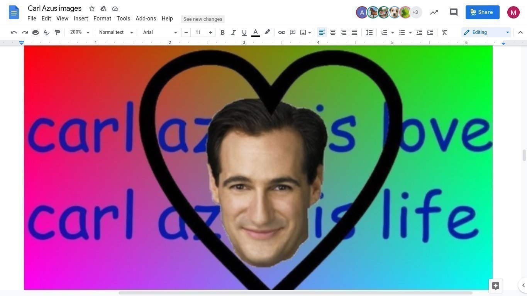The height and width of the screenshot is (296, 527).
Task: Toggle bold formatting
Action: point(222,32)
